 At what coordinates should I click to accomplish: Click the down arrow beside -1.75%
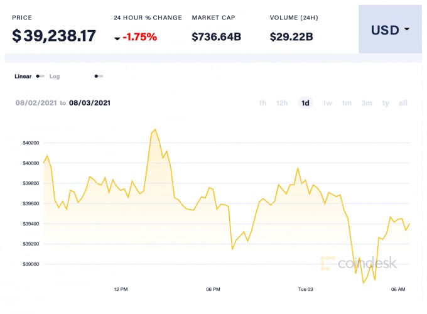117,38
